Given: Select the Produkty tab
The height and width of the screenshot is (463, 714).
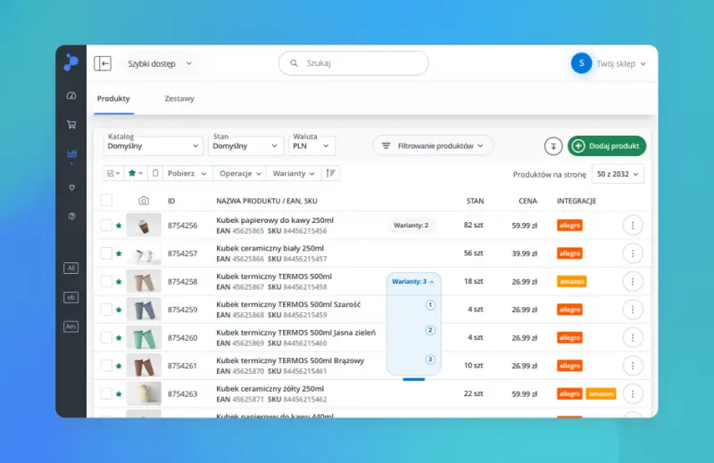Looking at the screenshot, I should pyautogui.click(x=114, y=99).
